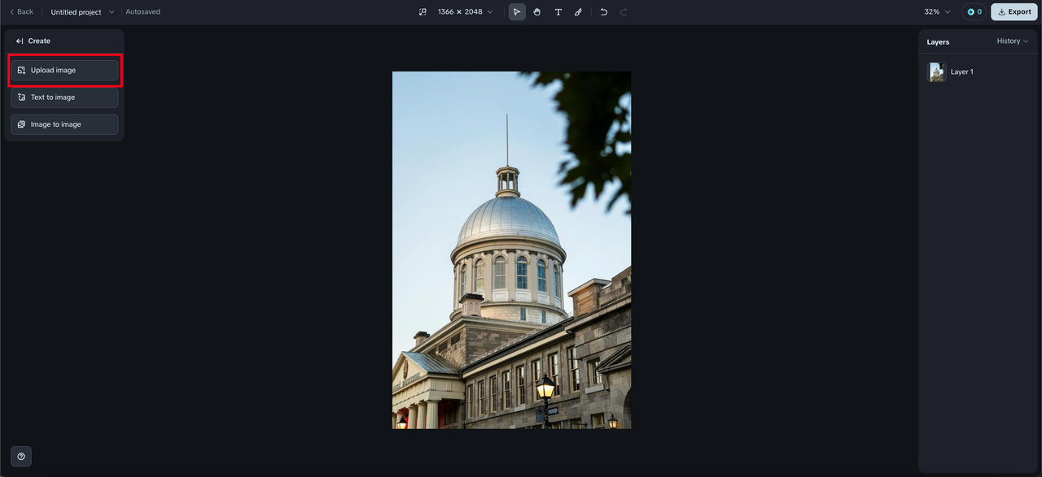The image size is (1042, 477).
Task: Open the 32% zoom level dropdown
Action: point(937,12)
